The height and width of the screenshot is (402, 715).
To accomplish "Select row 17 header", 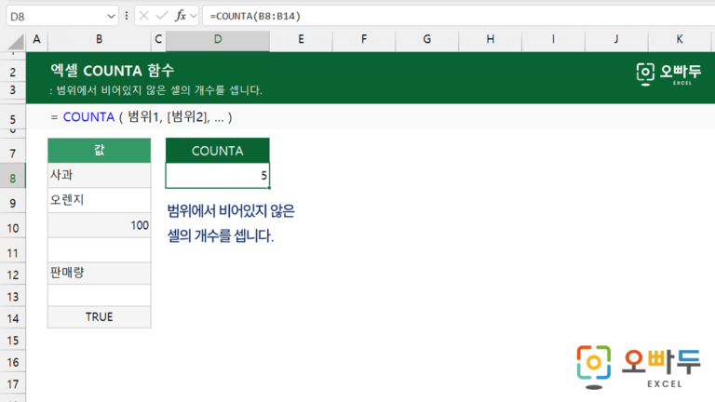I will tap(13, 384).
